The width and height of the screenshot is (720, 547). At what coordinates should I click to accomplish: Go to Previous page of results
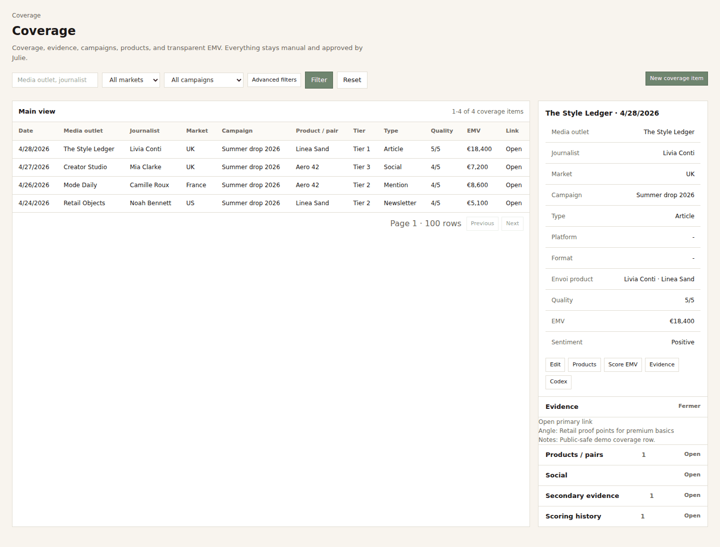(482, 224)
